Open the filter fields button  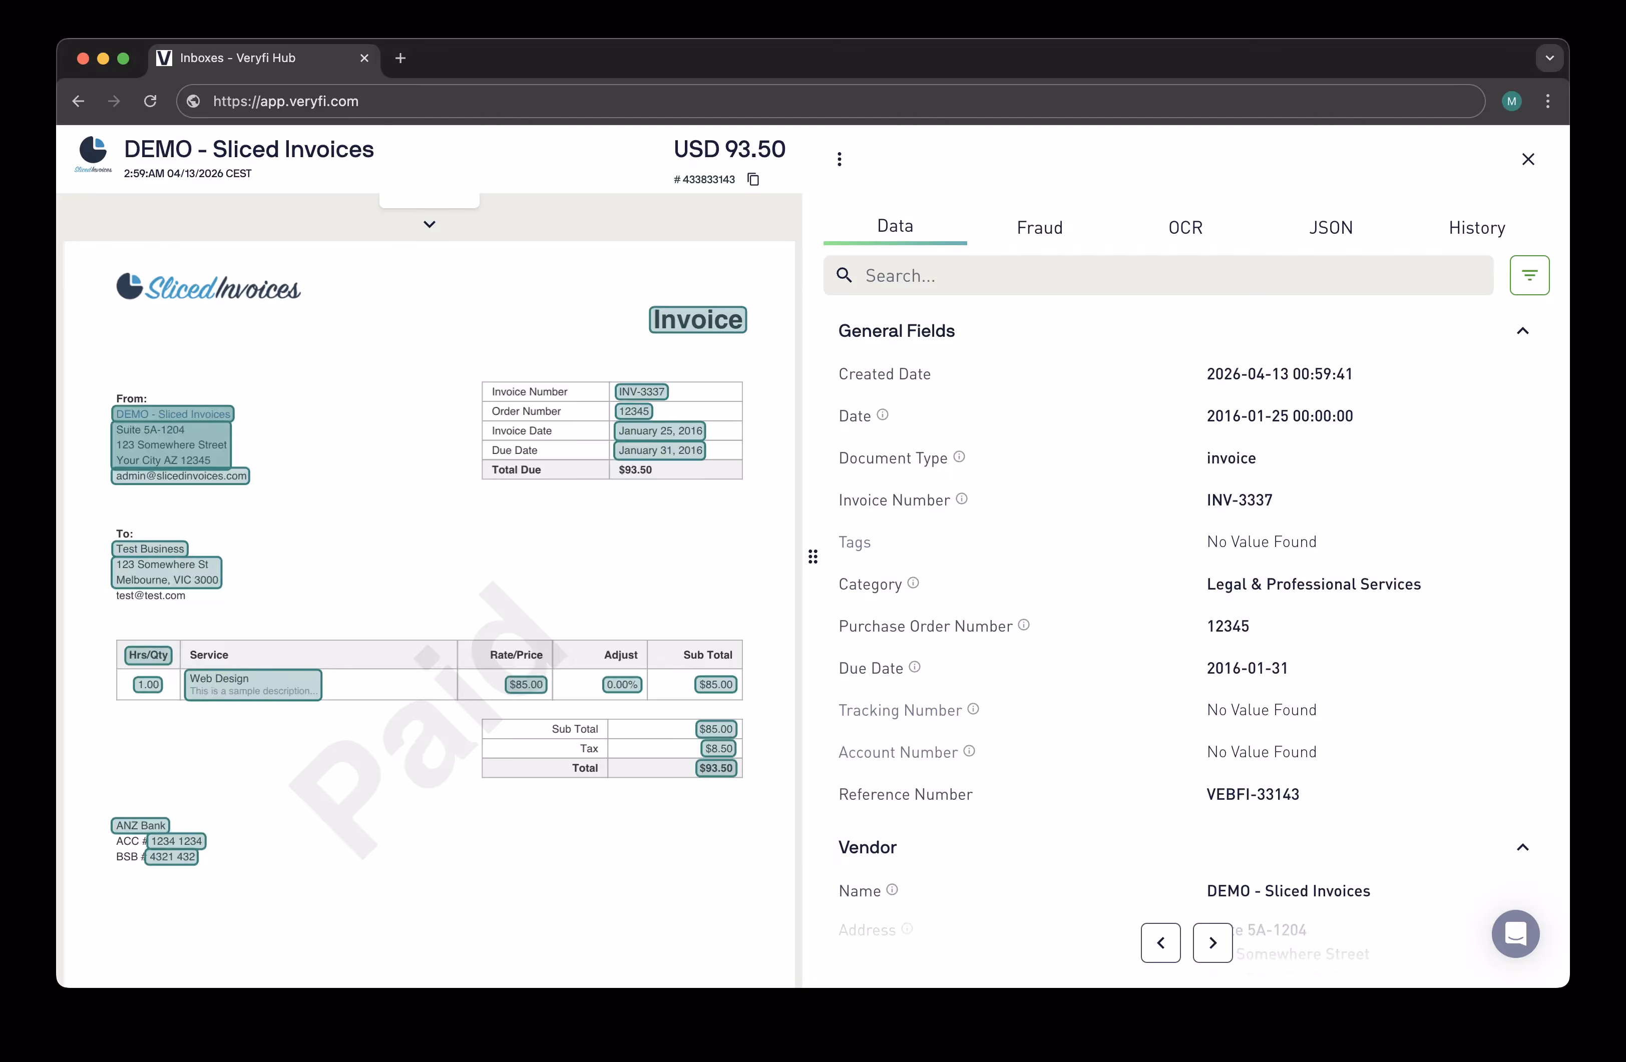point(1530,275)
